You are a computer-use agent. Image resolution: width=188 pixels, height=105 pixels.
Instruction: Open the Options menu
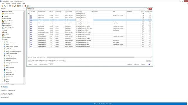[x=8, y=3]
